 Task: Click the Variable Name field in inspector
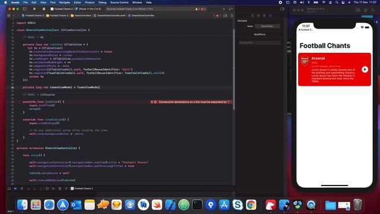[267, 26]
